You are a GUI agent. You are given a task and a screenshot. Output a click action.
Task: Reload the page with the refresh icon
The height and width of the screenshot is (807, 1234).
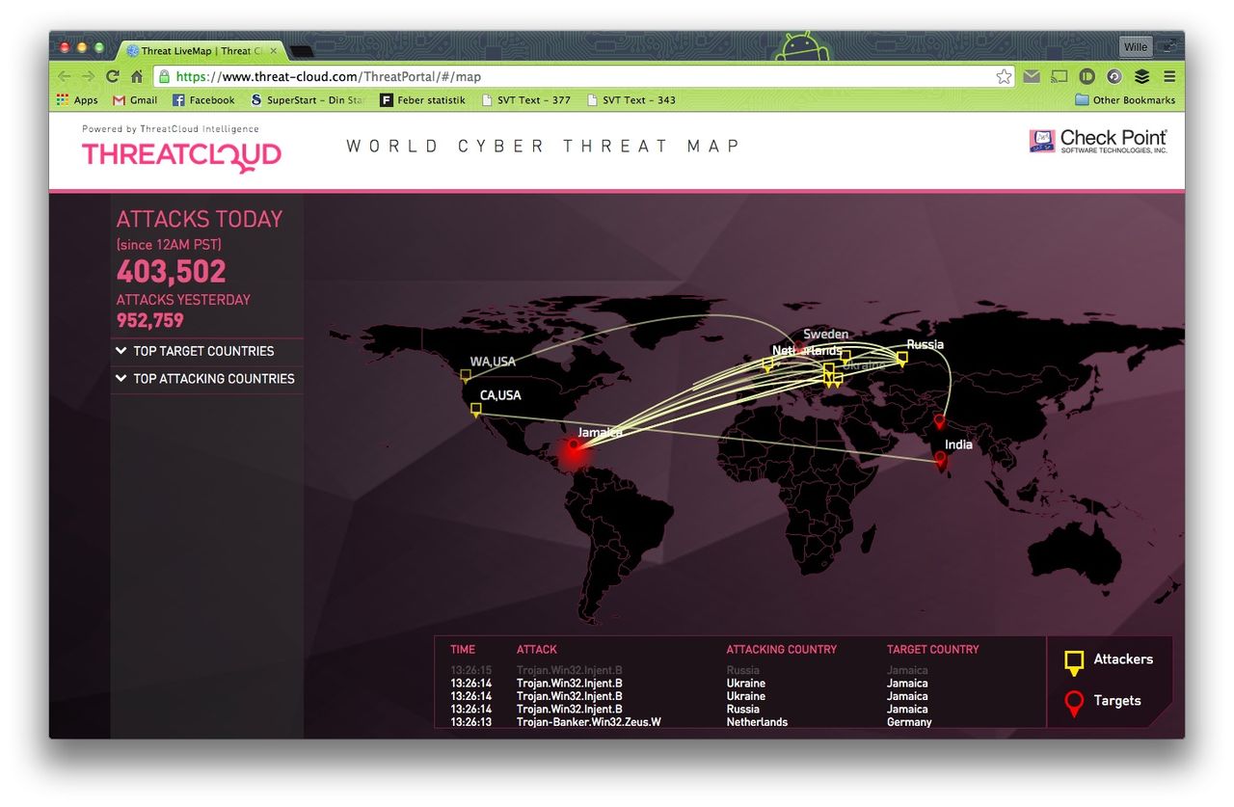pyautogui.click(x=113, y=77)
